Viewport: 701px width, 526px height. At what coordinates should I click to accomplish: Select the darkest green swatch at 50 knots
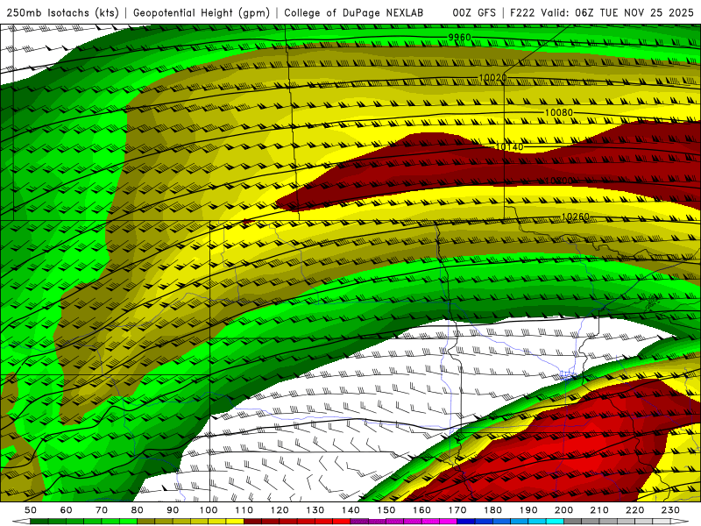coord(39,522)
